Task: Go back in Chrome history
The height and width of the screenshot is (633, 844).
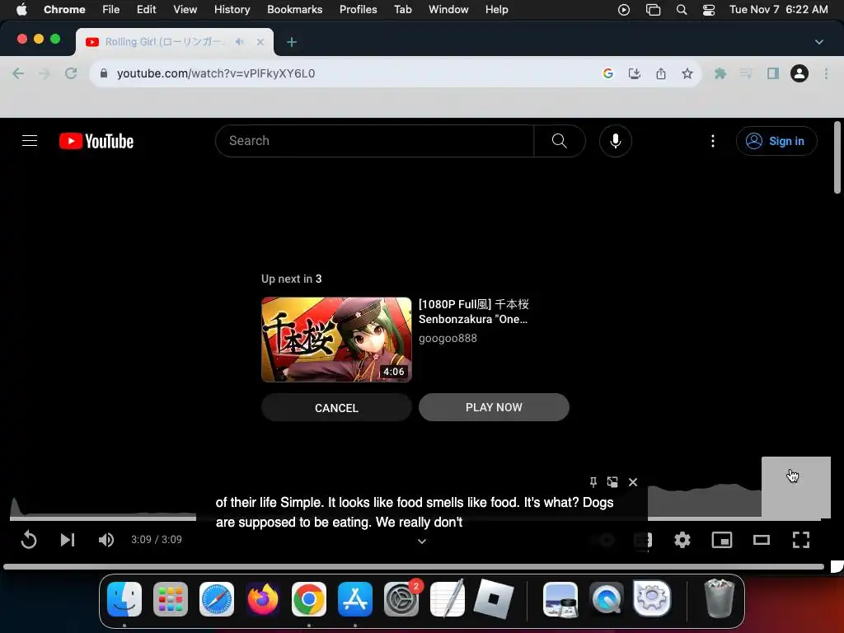Action: point(18,73)
